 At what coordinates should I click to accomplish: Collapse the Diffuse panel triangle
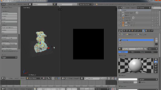pos(119,75)
